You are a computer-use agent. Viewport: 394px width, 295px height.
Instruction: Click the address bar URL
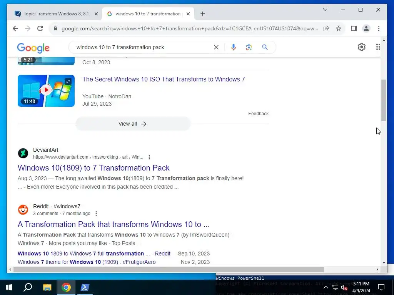[190, 28]
